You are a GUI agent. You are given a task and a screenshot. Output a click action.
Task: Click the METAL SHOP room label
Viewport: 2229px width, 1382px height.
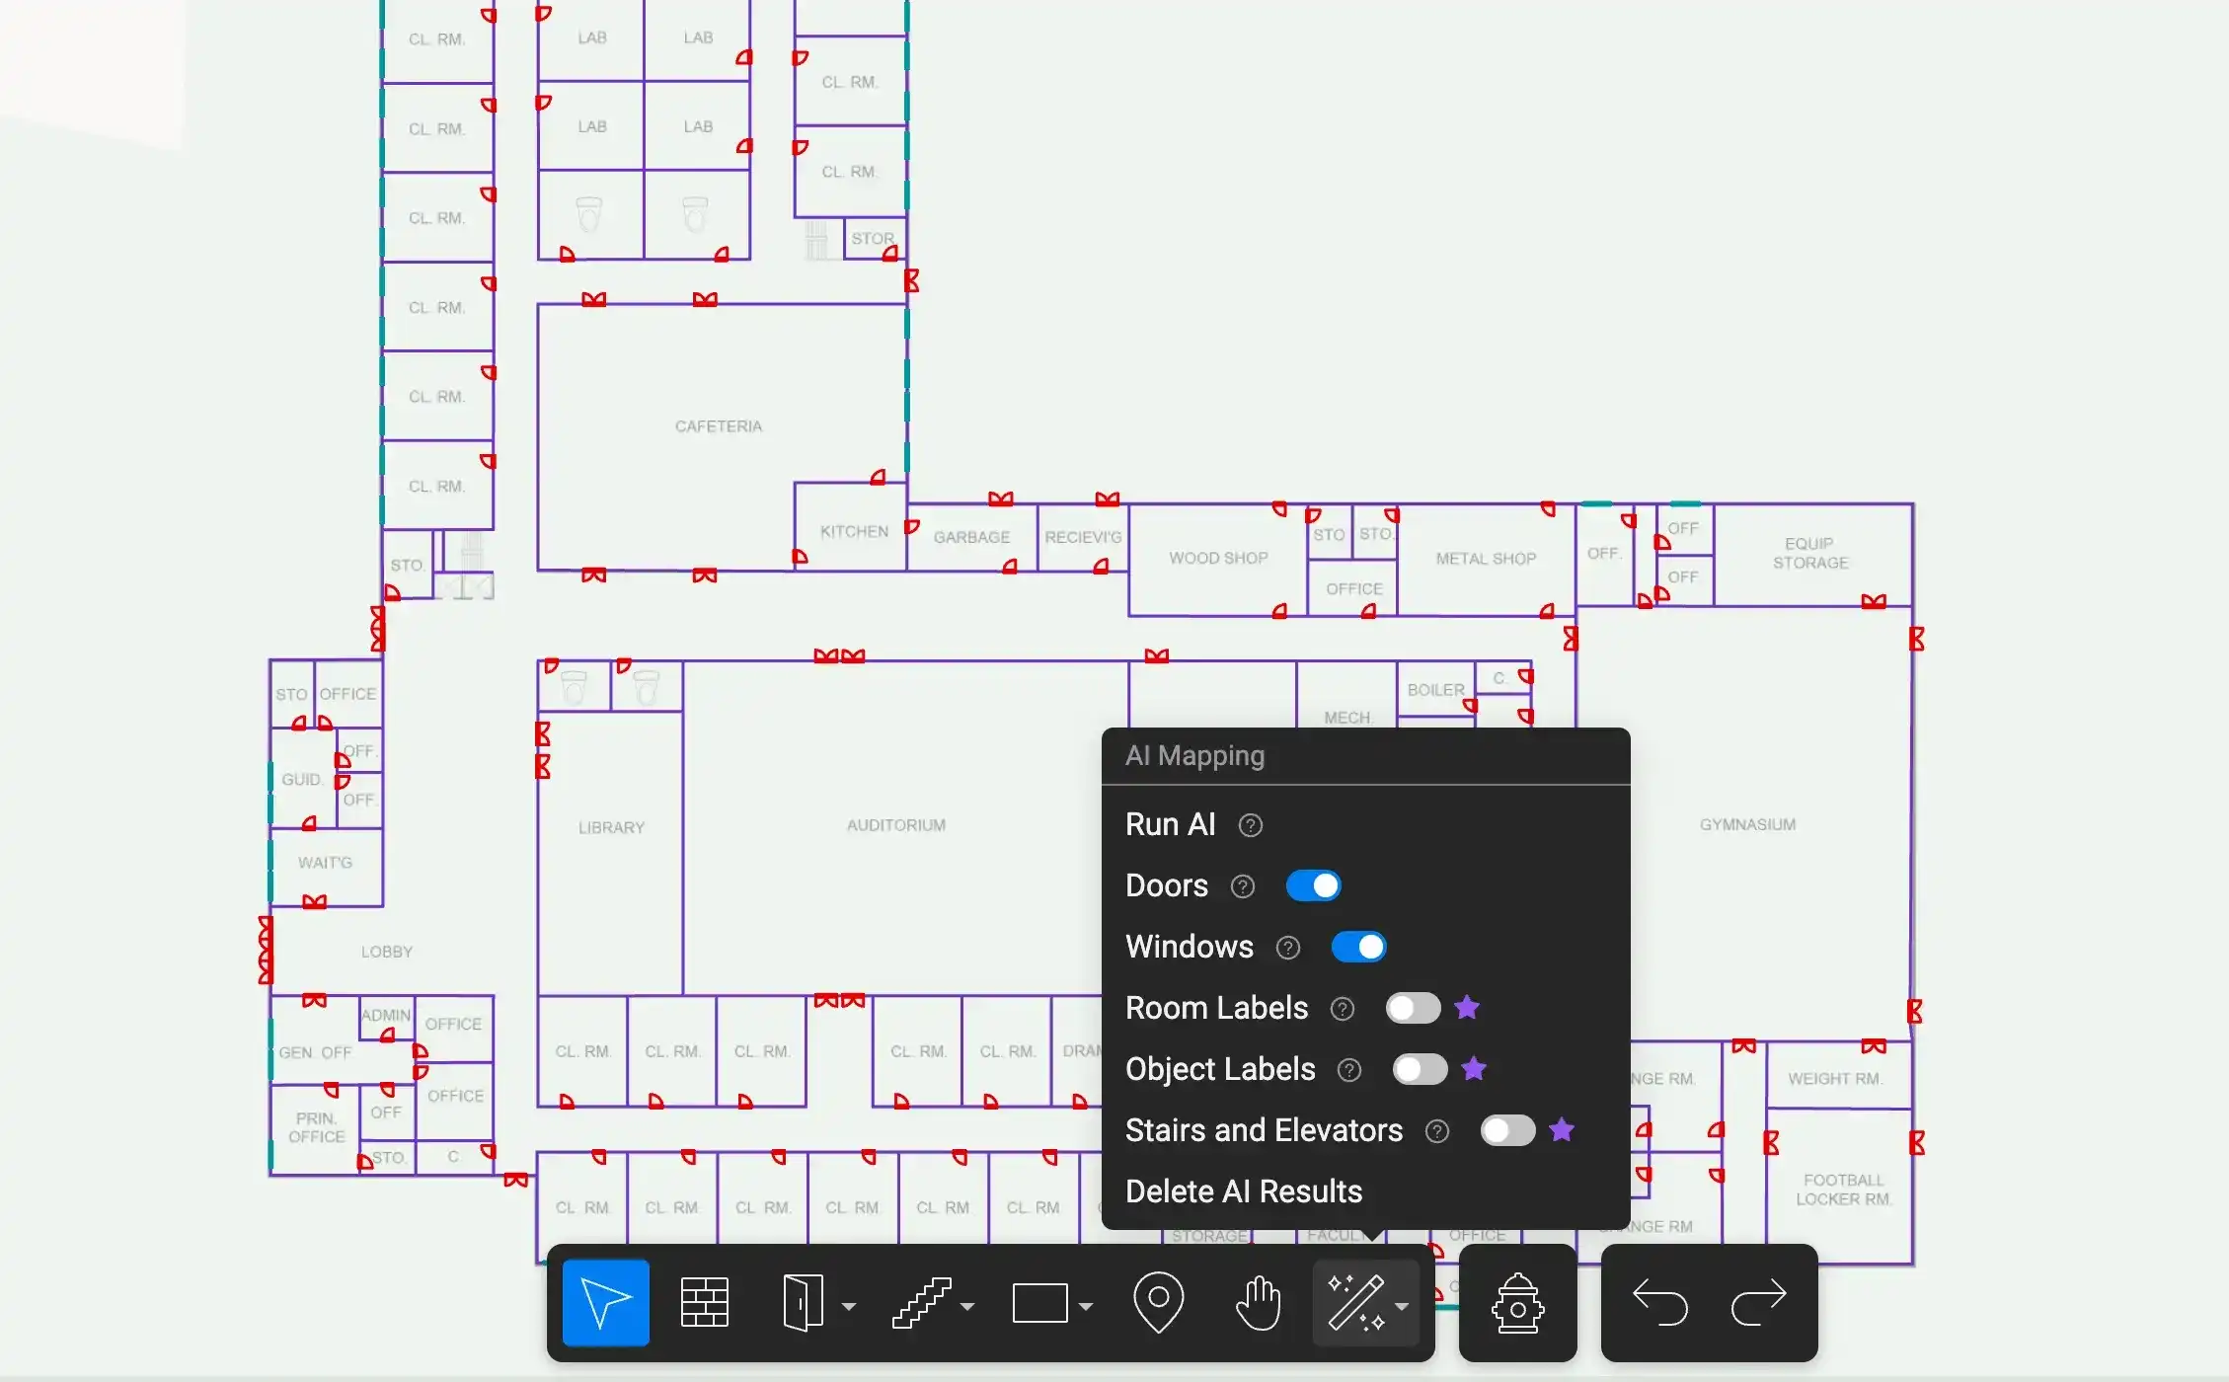coord(1486,559)
